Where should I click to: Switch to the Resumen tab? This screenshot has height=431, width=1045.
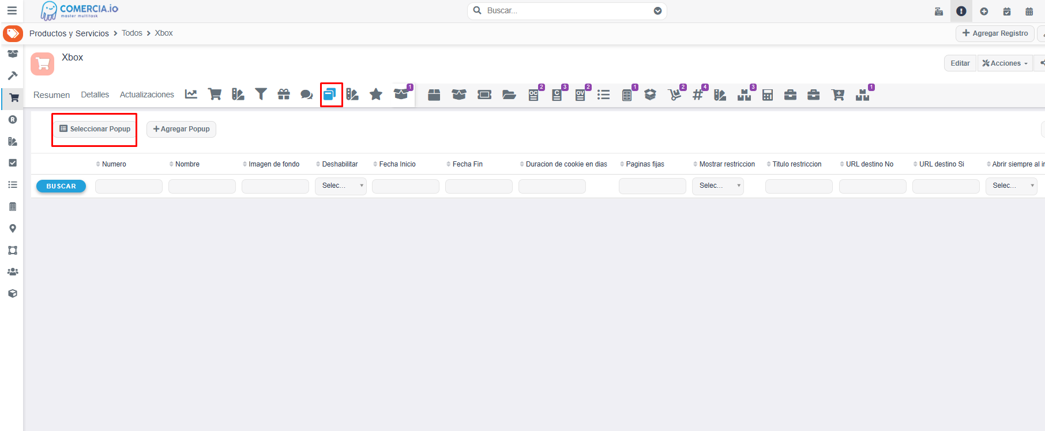coord(51,95)
